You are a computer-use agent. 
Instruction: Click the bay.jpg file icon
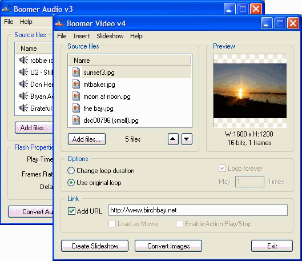(76, 108)
